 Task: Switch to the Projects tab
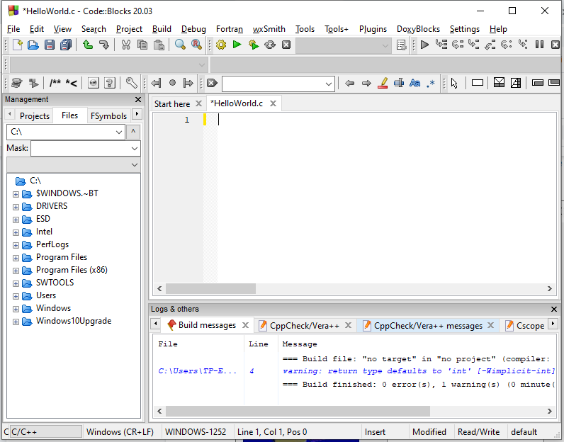(x=35, y=115)
